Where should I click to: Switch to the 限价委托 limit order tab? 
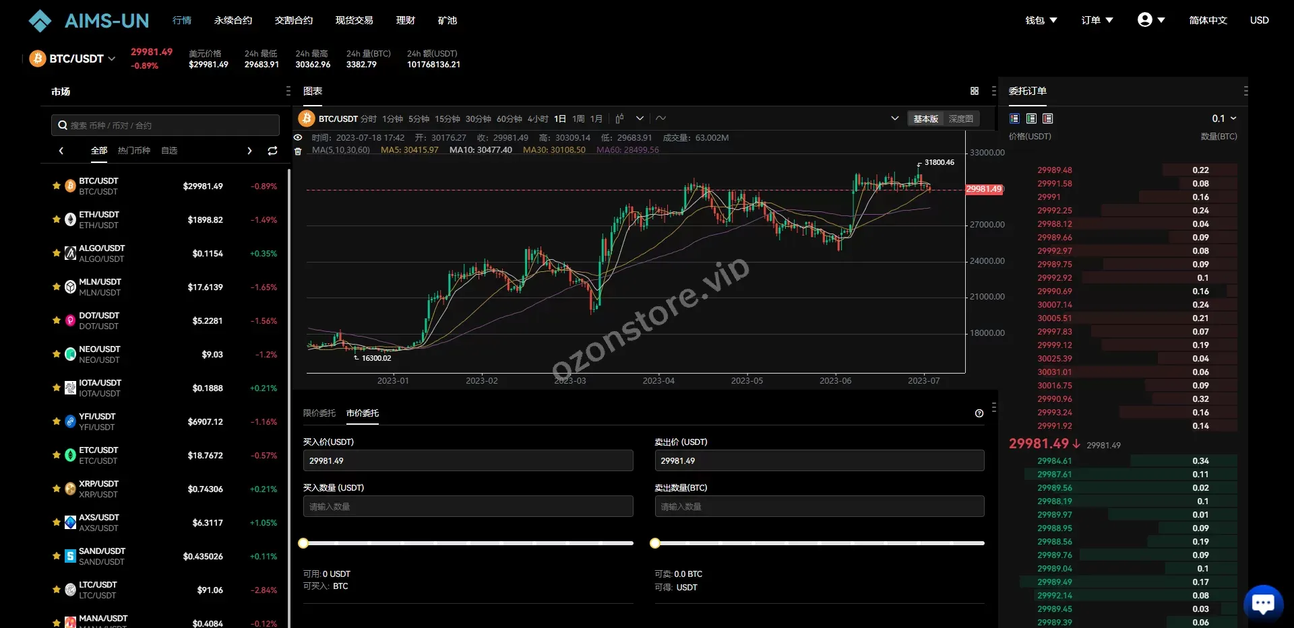click(319, 413)
